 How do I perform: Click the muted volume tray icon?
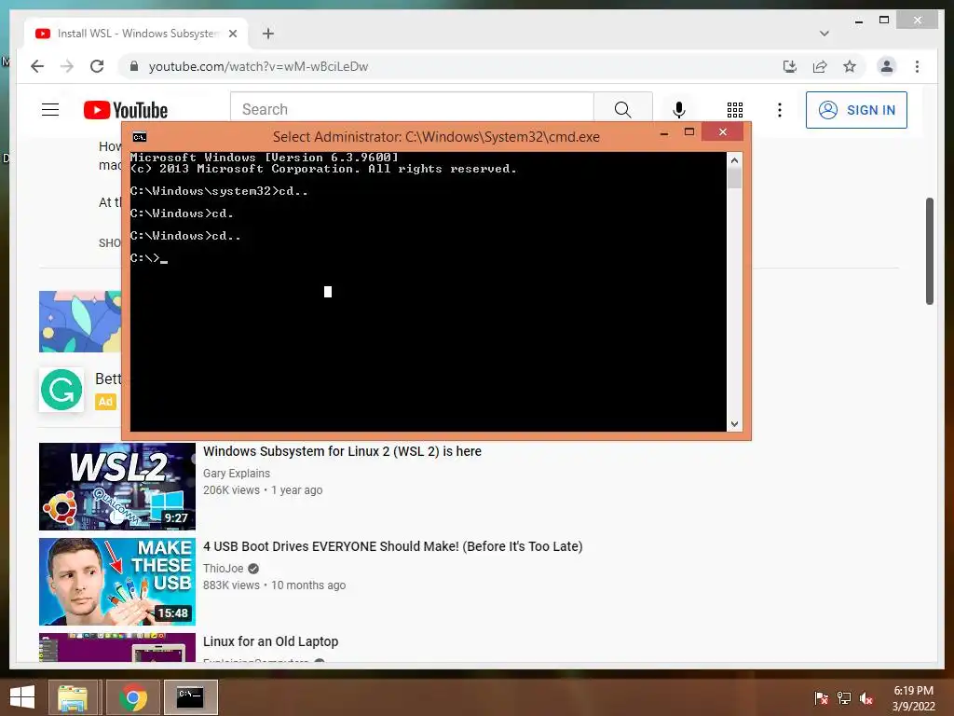tap(866, 697)
